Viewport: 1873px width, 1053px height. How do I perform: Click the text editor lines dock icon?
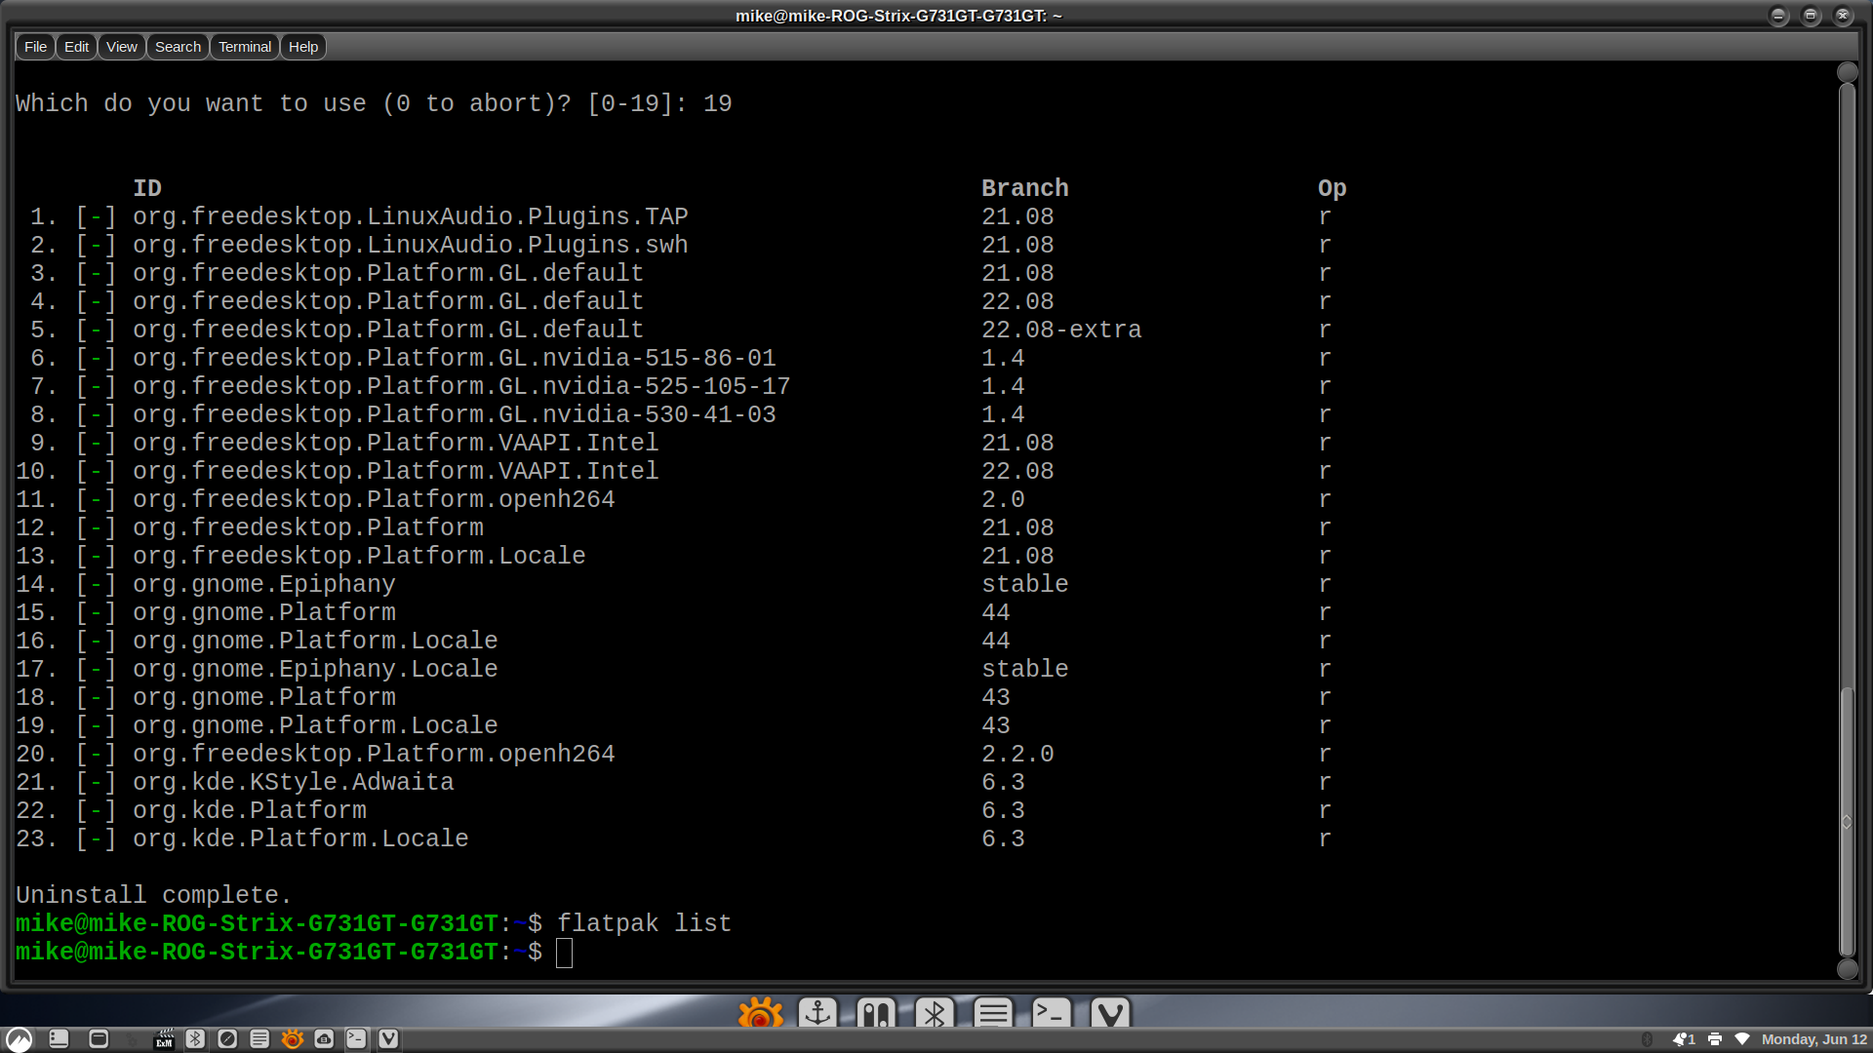click(993, 1014)
